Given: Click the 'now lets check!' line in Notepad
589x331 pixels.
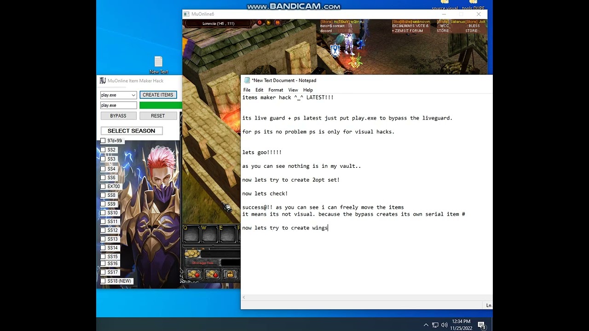Looking at the screenshot, I should point(265,194).
